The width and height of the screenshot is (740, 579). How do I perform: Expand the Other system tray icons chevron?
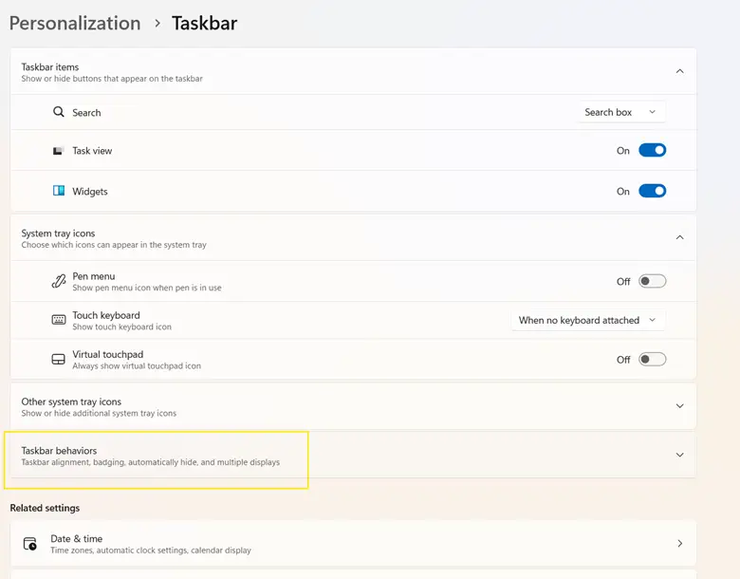tap(679, 405)
